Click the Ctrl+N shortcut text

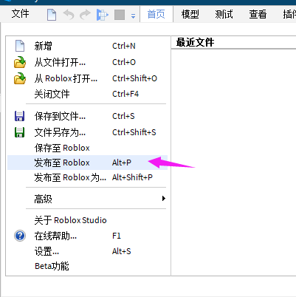pos(124,46)
